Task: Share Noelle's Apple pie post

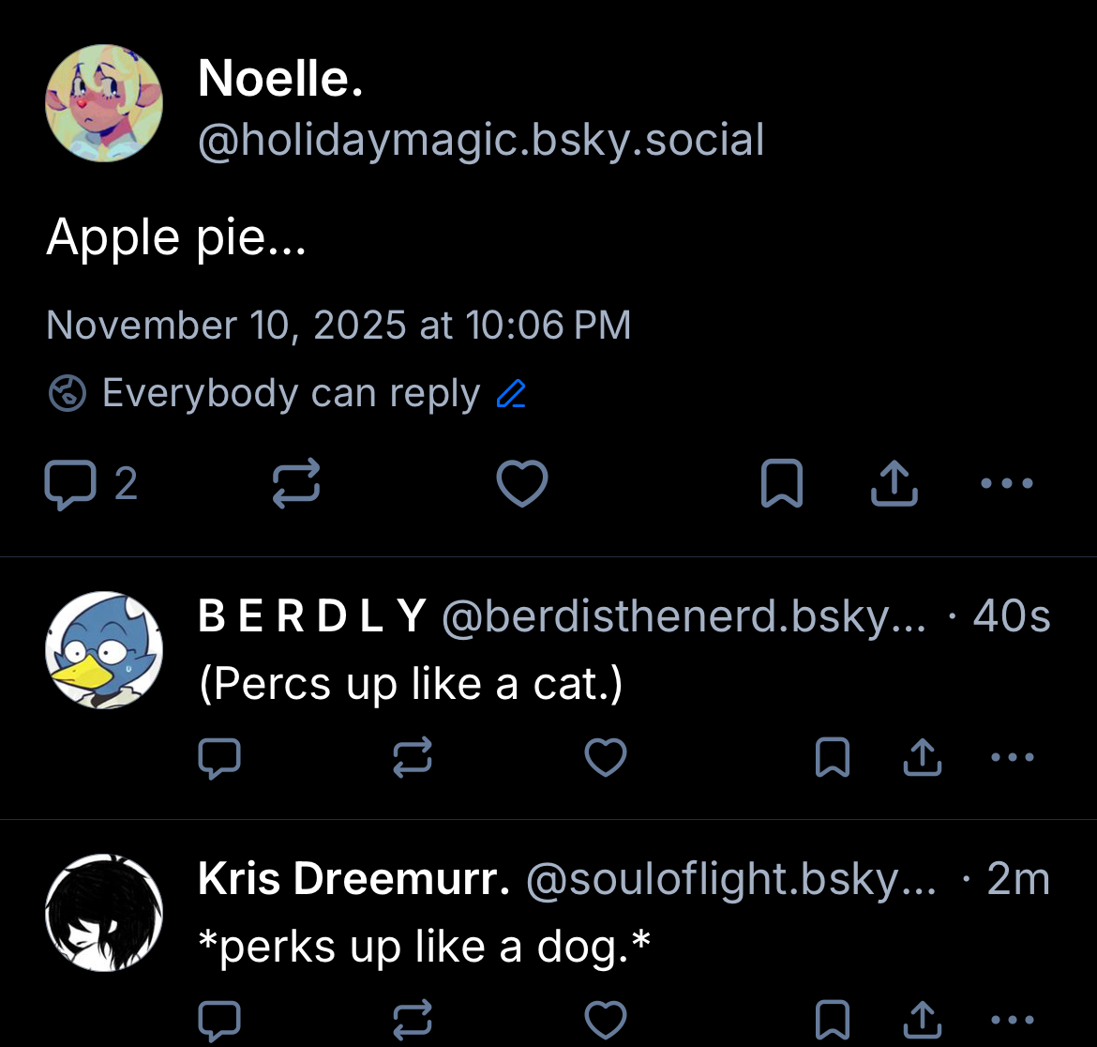Action: 894,484
